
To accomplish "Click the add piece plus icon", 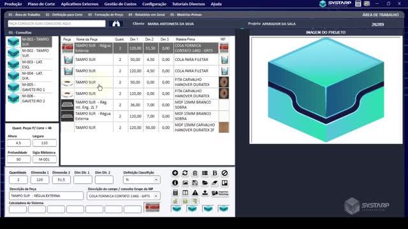I will point(175,173).
